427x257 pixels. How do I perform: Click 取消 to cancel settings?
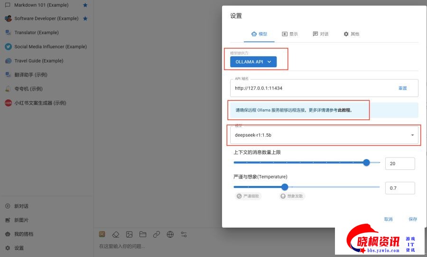[388, 219]
